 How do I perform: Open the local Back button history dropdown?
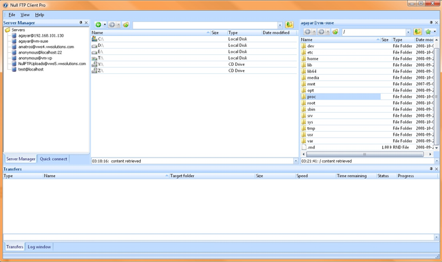105,24
